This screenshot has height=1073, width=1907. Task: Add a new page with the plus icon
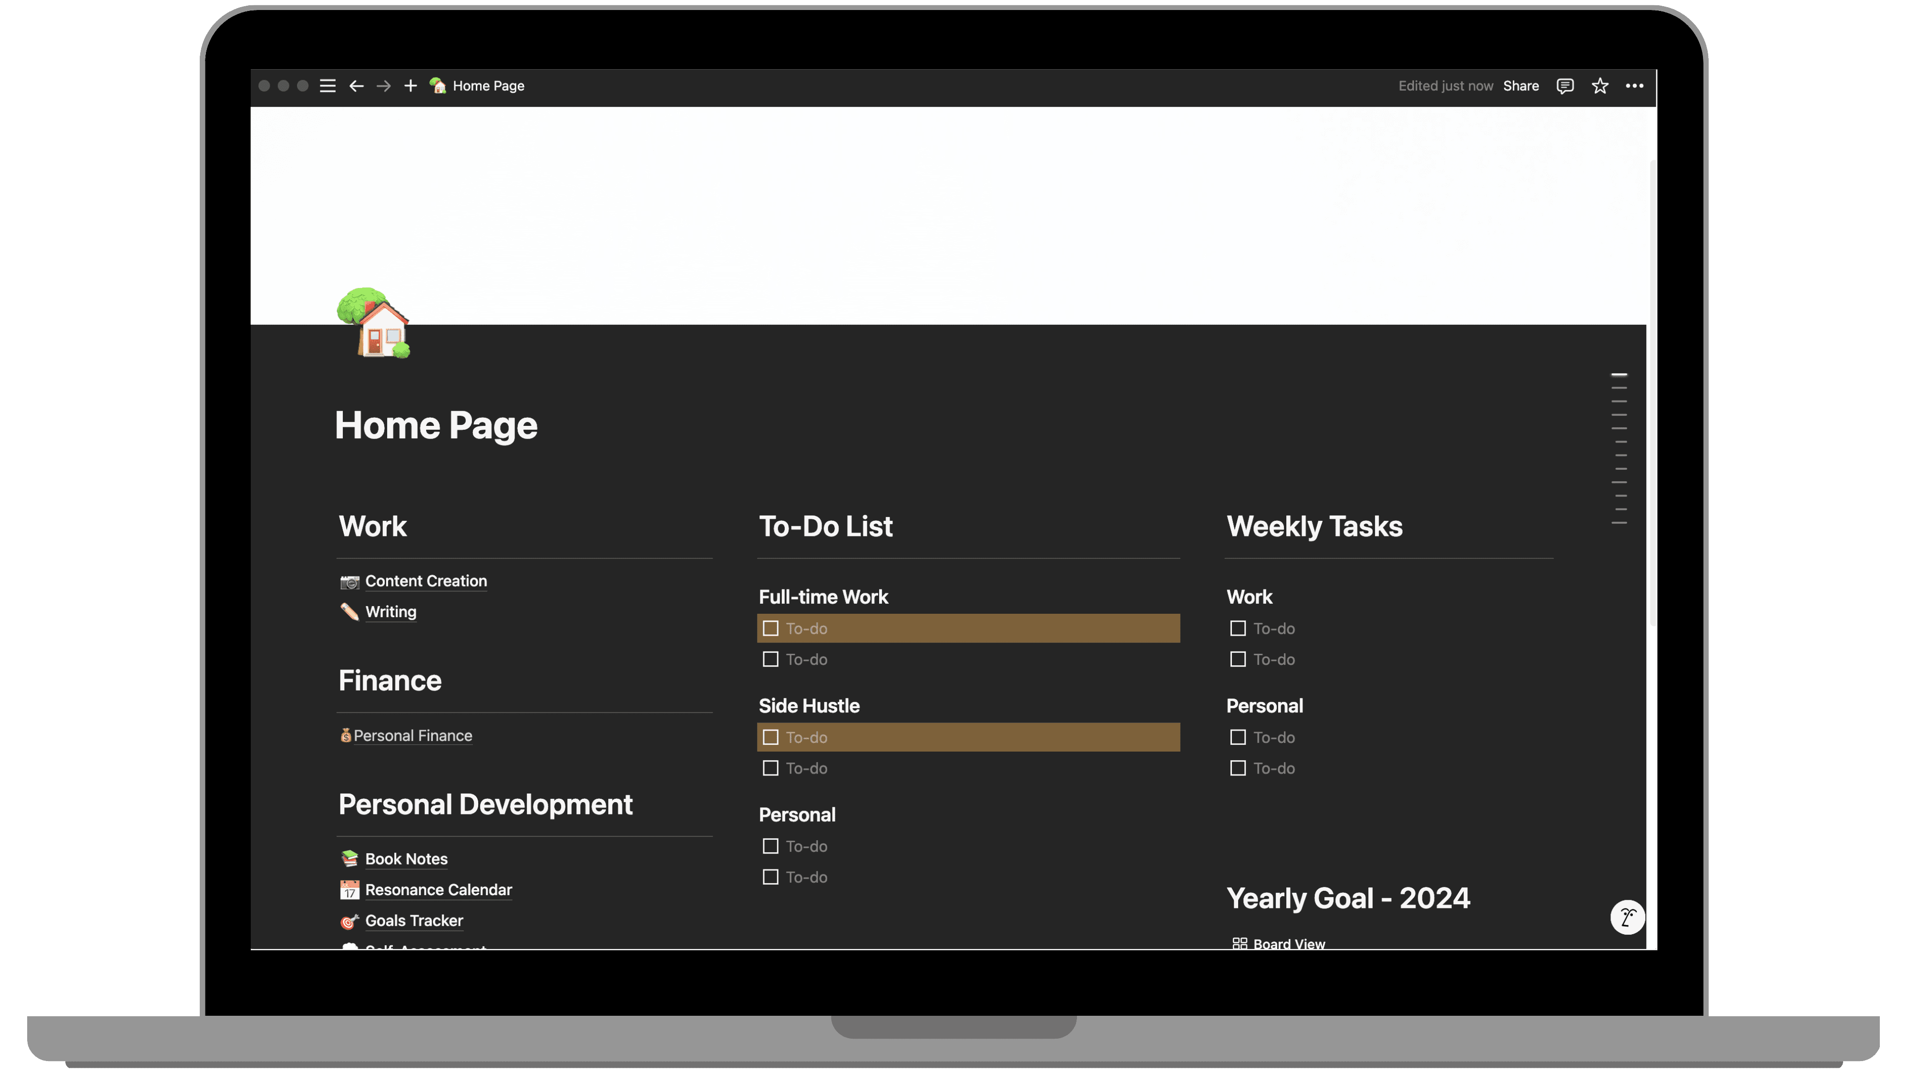pyautogui.click(x=411, y=86)
